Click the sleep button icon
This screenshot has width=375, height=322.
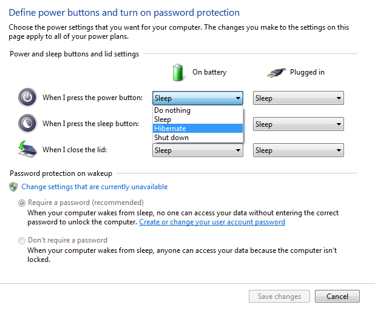pyautogui.click(x=27, y=124)
